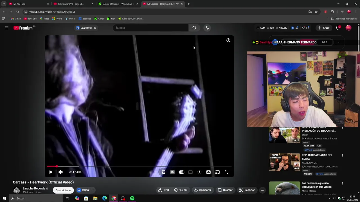Mute the video with the speaker icon
360x202 pixels.
[x=60, y=172]
